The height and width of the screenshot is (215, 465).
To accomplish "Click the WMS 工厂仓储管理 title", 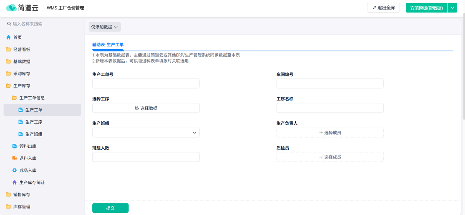I will 65,8.
